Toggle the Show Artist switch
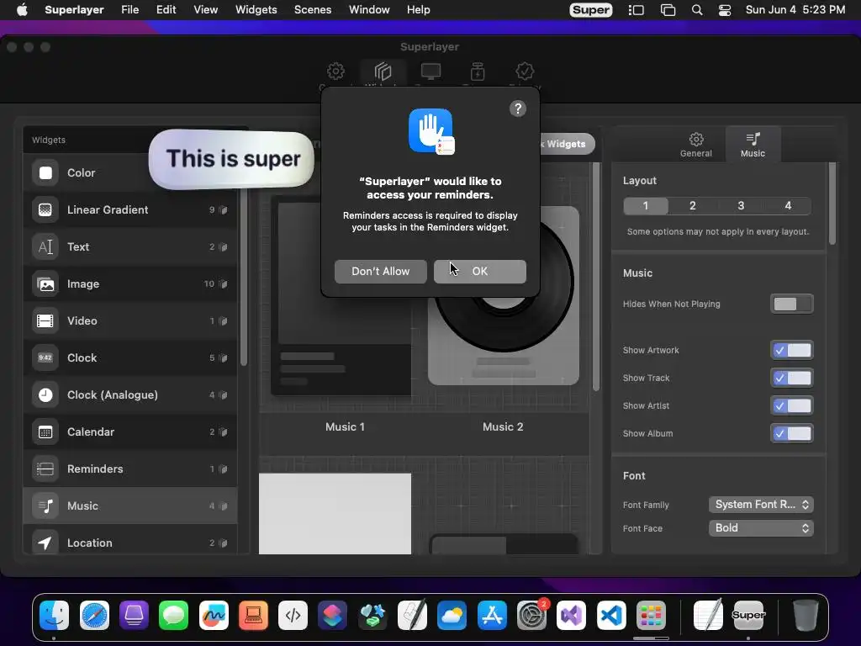 click(x=792, y=406)
